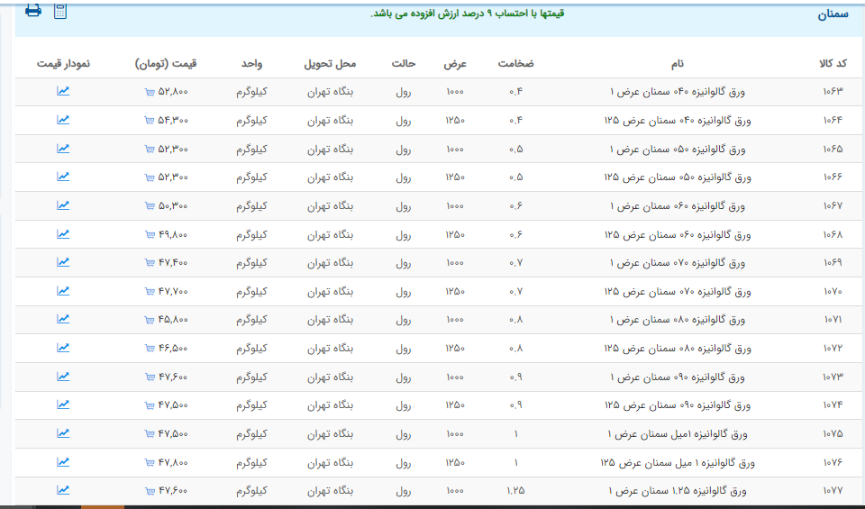
Task: Open chart icon for product code 1065
Action: click(63, 148)
